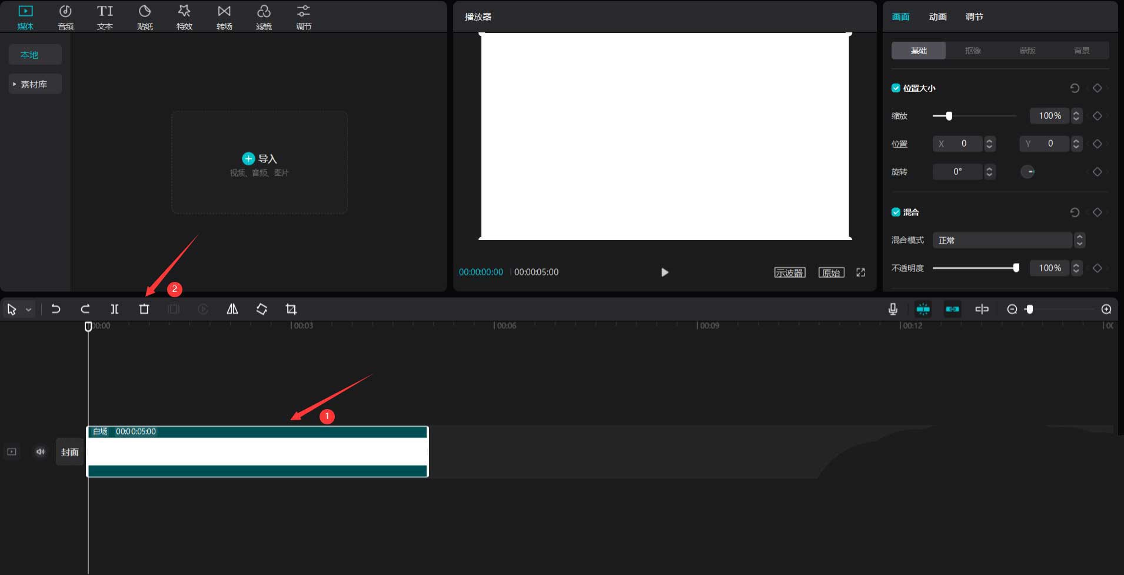Image resolution: width=1124 pixels, height=575 pixels.
Task: Step the Y position value spinner
Action: click(1076, 144)
